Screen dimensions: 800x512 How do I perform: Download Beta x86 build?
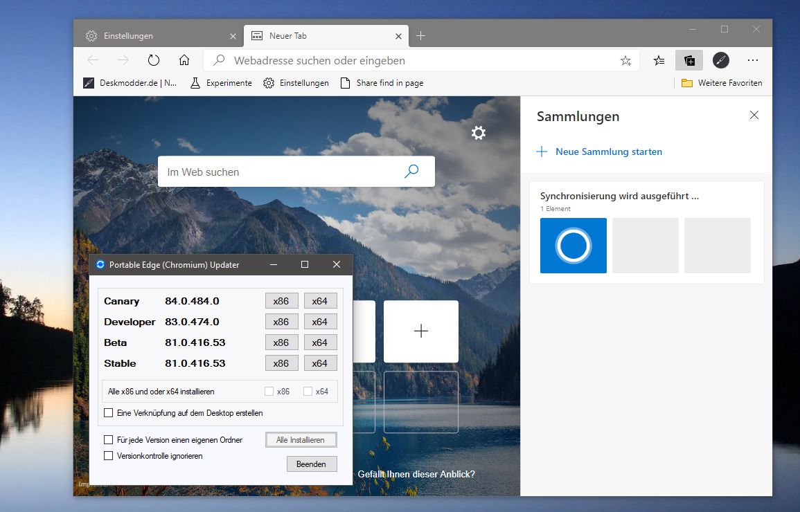click(281, 343)
